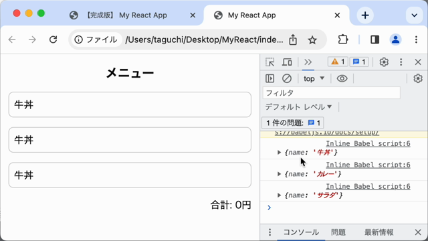Open console settings gear
The width and height of the screenshot is (428, 241).
click(x=417, y=79)
